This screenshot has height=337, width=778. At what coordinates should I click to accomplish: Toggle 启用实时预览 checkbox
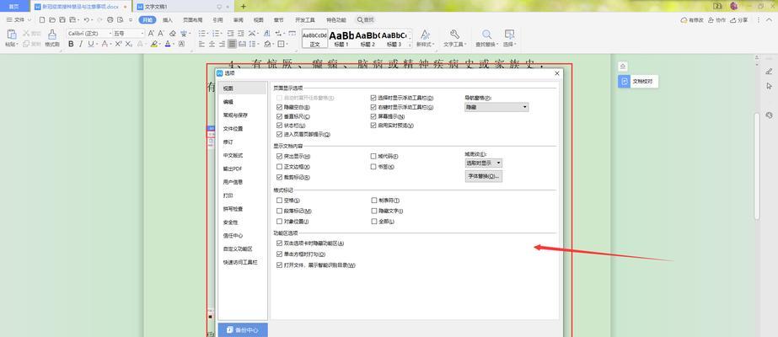click(x=373, y=126)
